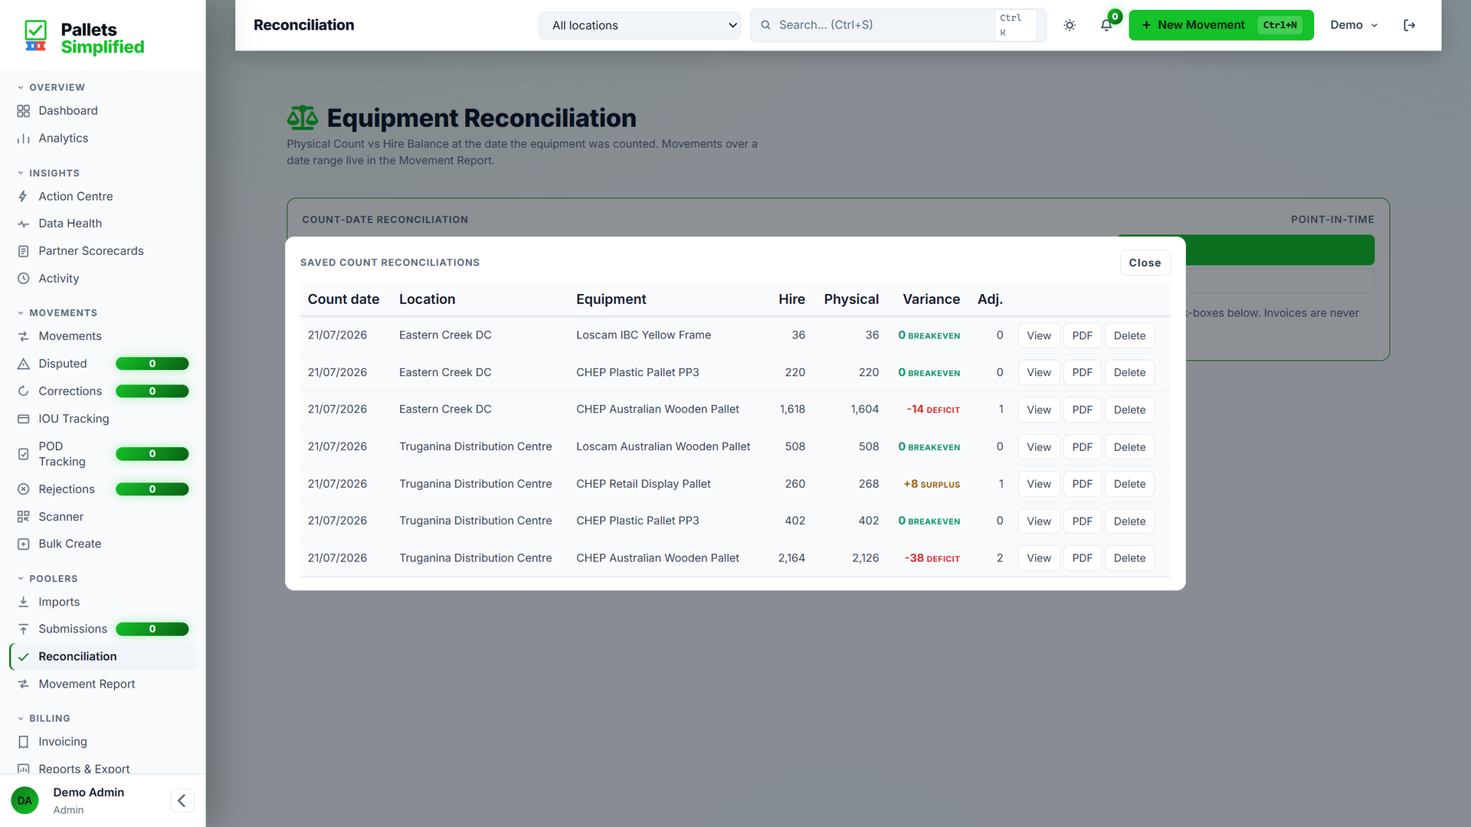The height and width of the screenshot is (827, 1471).
Task: Open the All locations dropdown
Action: point(640,25)
